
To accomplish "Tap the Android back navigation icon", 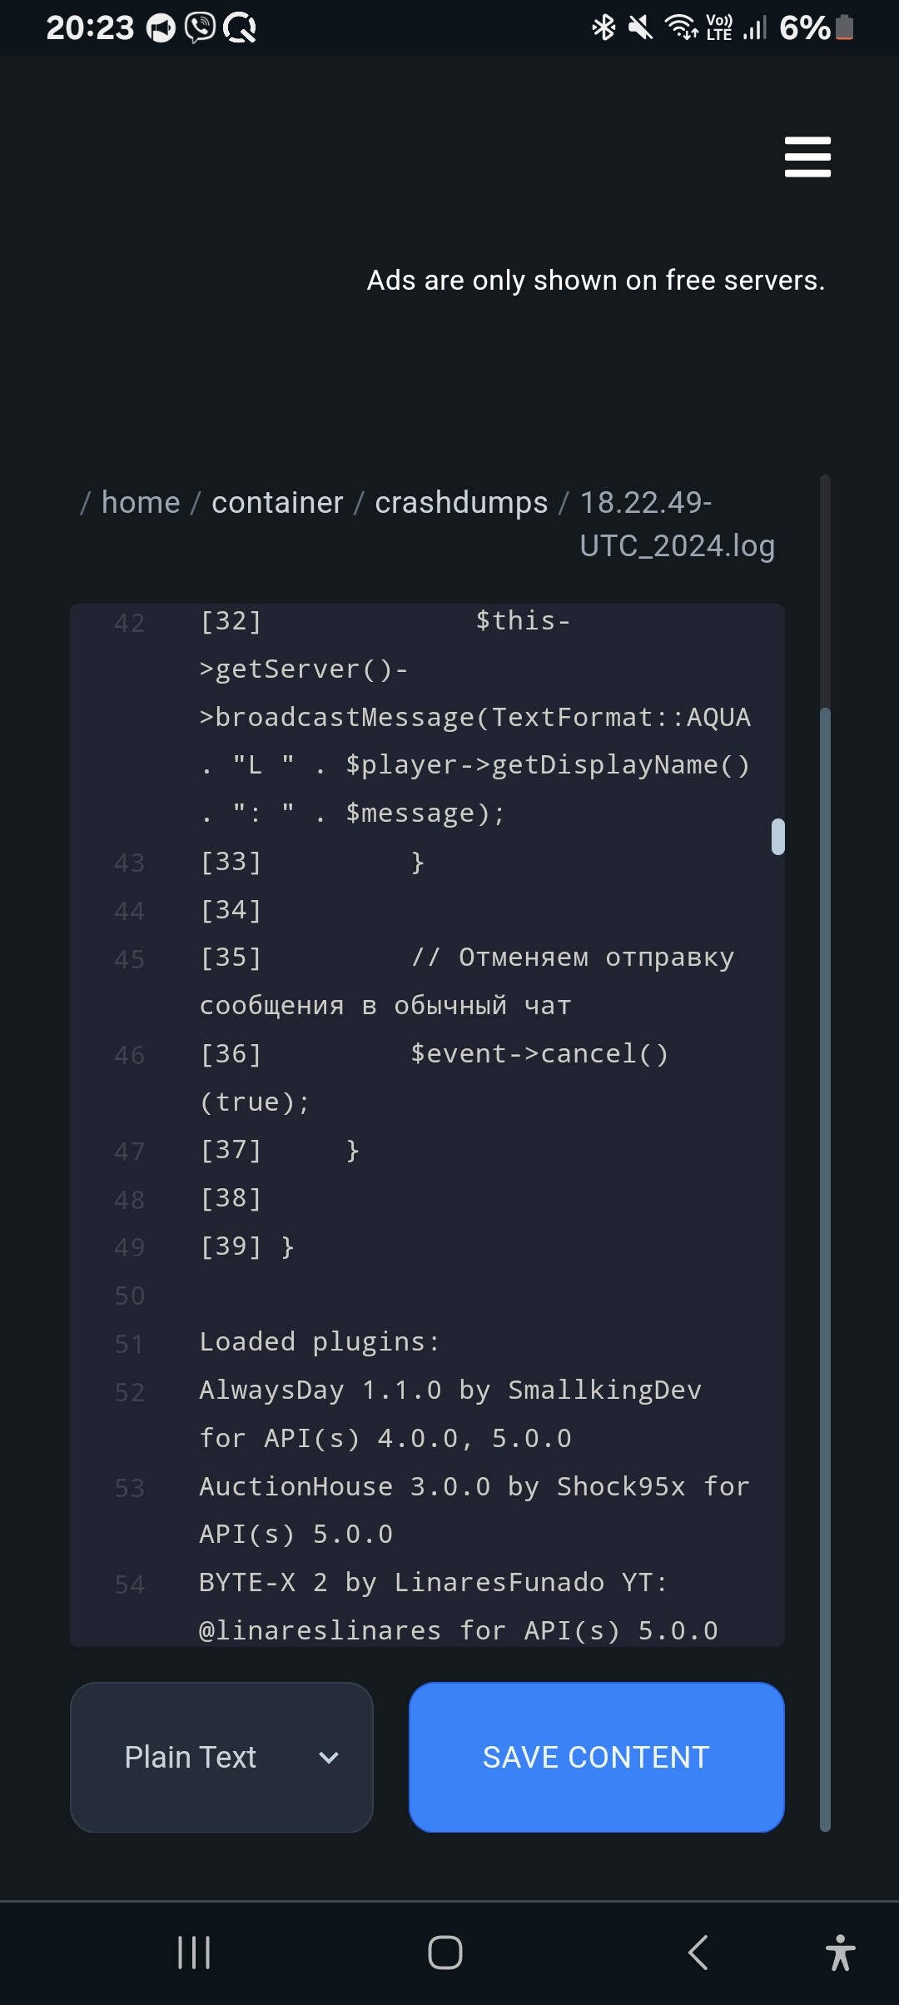I will coord(698,1952).
